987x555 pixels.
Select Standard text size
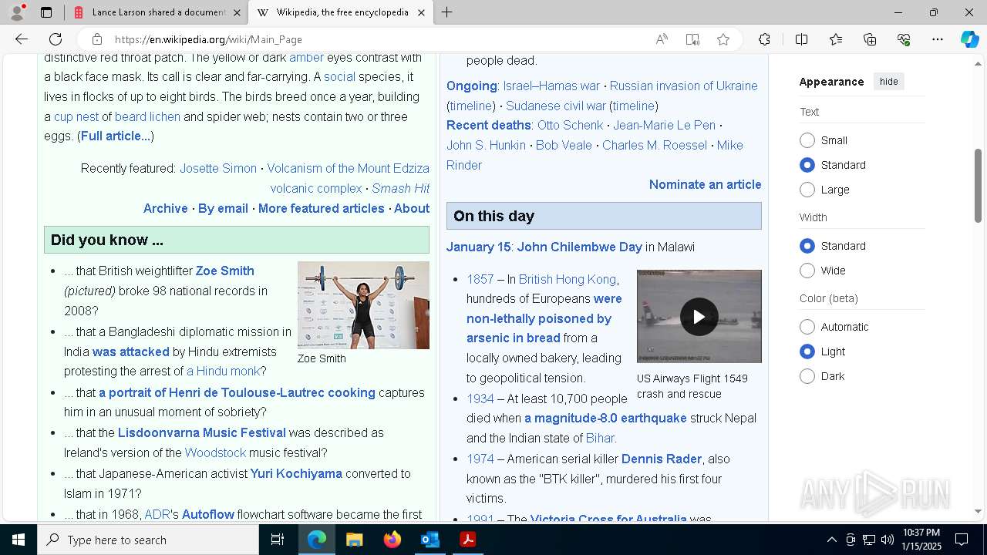click(807, 165)
